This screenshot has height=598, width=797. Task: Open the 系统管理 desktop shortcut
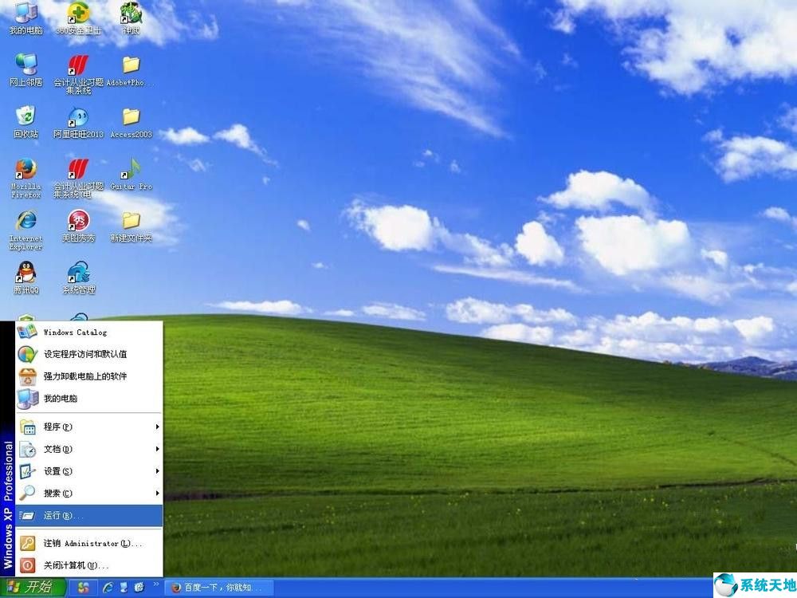click(78, 277)
